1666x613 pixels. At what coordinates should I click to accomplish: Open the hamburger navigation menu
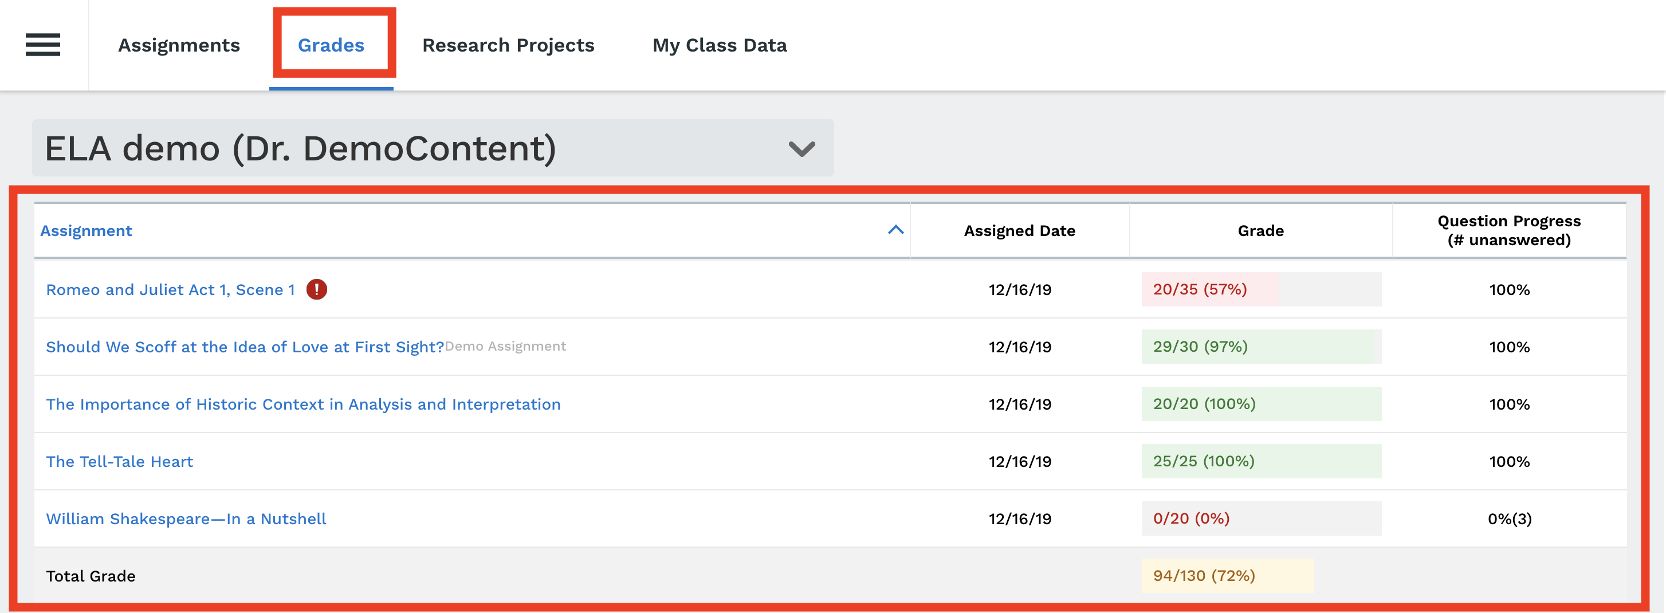point(43,45)
